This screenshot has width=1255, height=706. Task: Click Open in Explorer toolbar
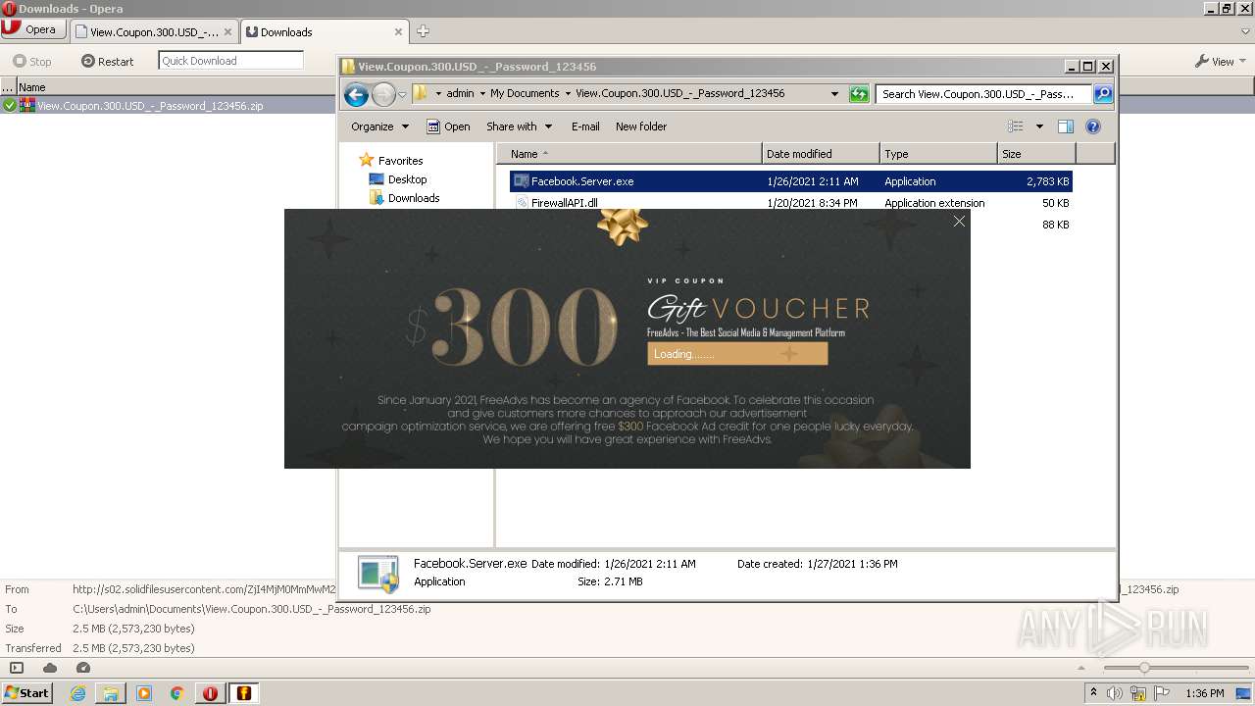click(x=448, y=126)
